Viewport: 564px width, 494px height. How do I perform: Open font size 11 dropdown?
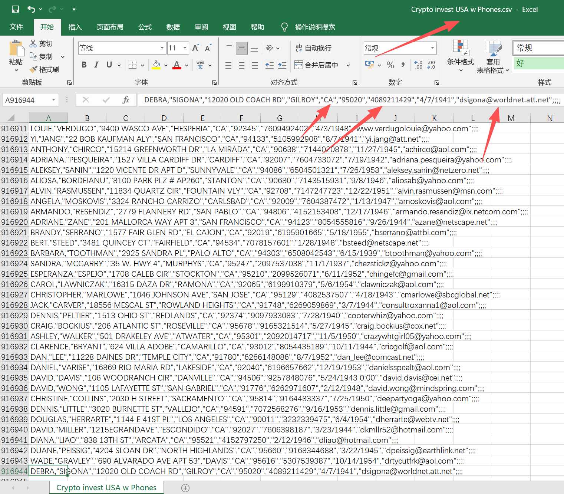(x=185, y=48)
